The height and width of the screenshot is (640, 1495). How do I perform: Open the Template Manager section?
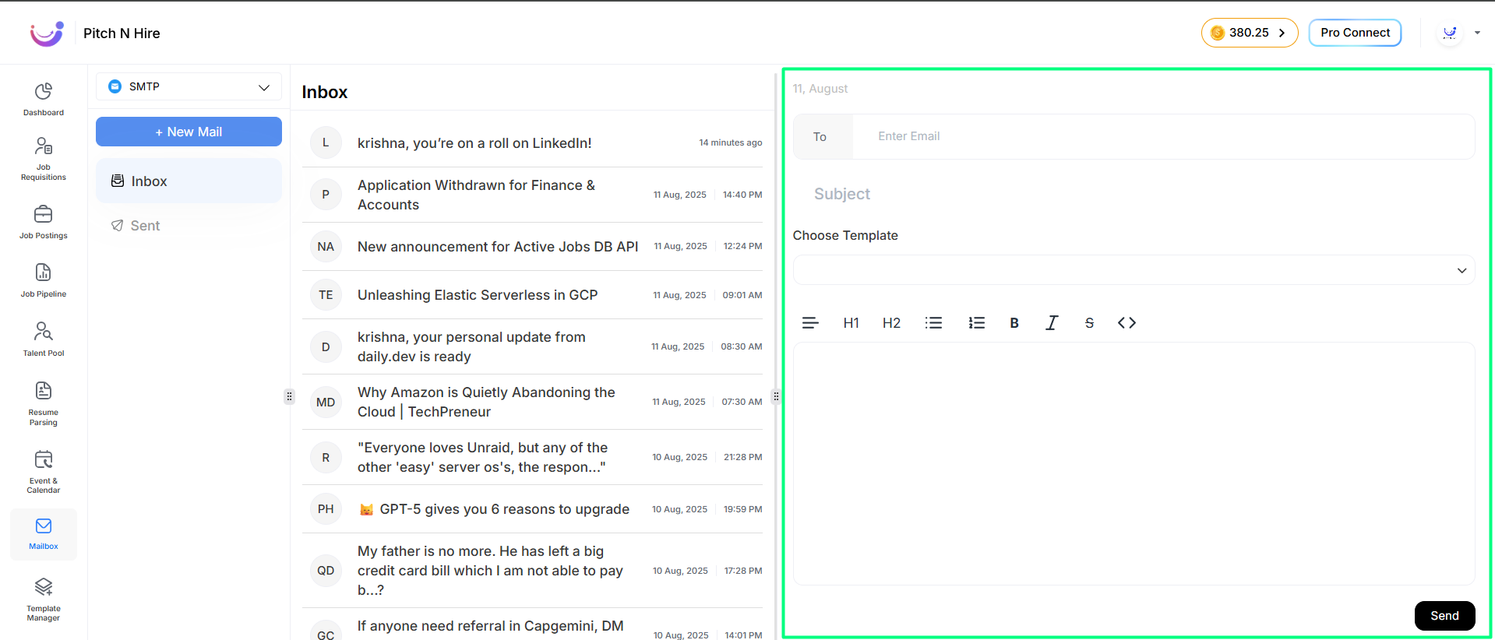click(x=44, y=600)
